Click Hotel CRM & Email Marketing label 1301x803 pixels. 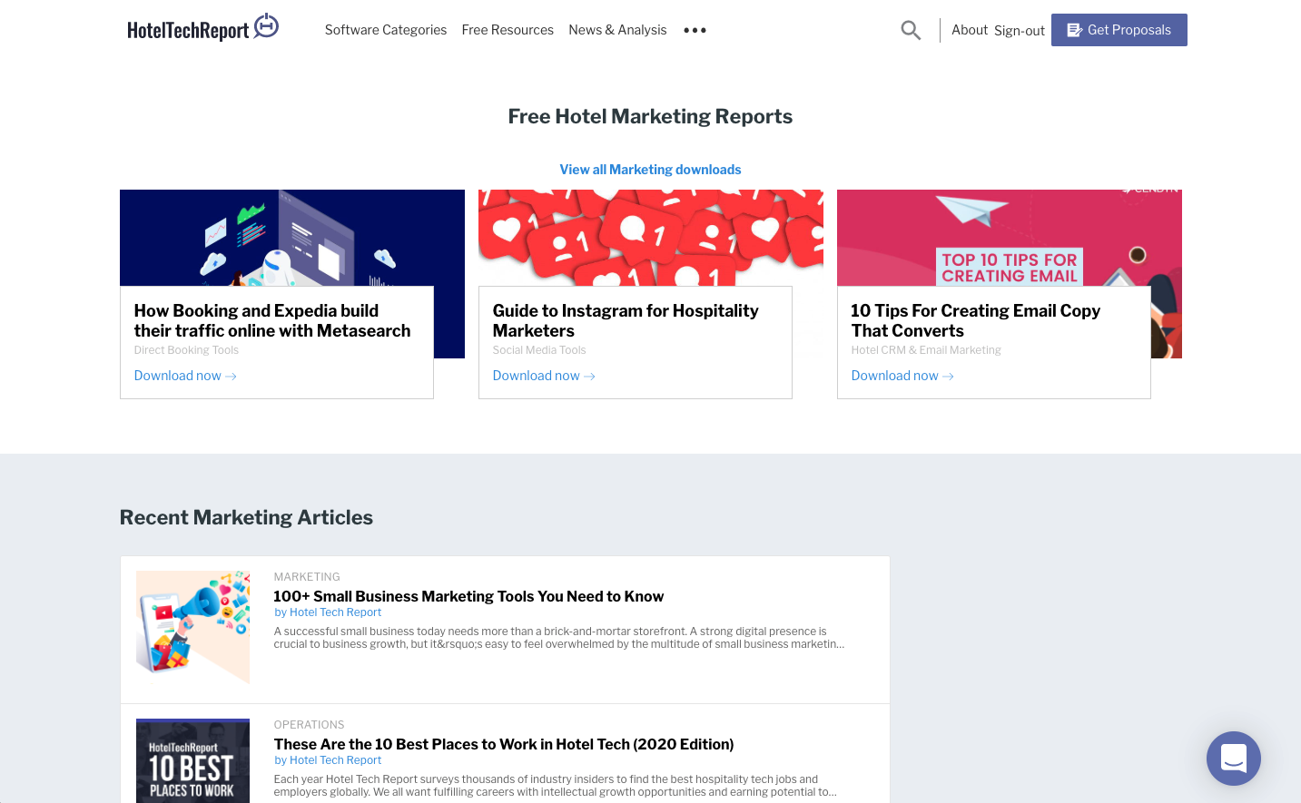coord(926,350)
